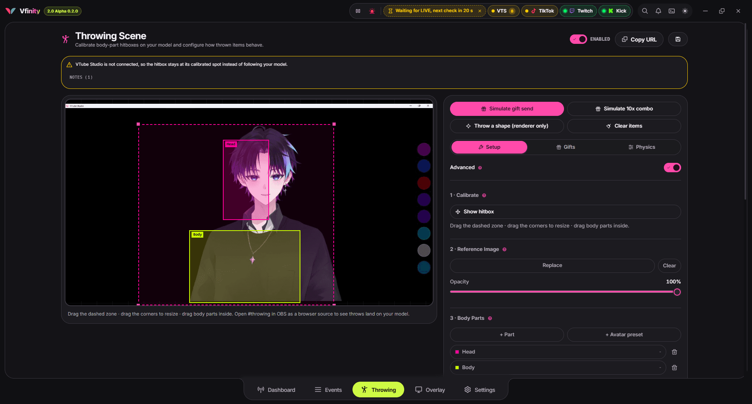Toggle the Advanced switch

(672, 168)
